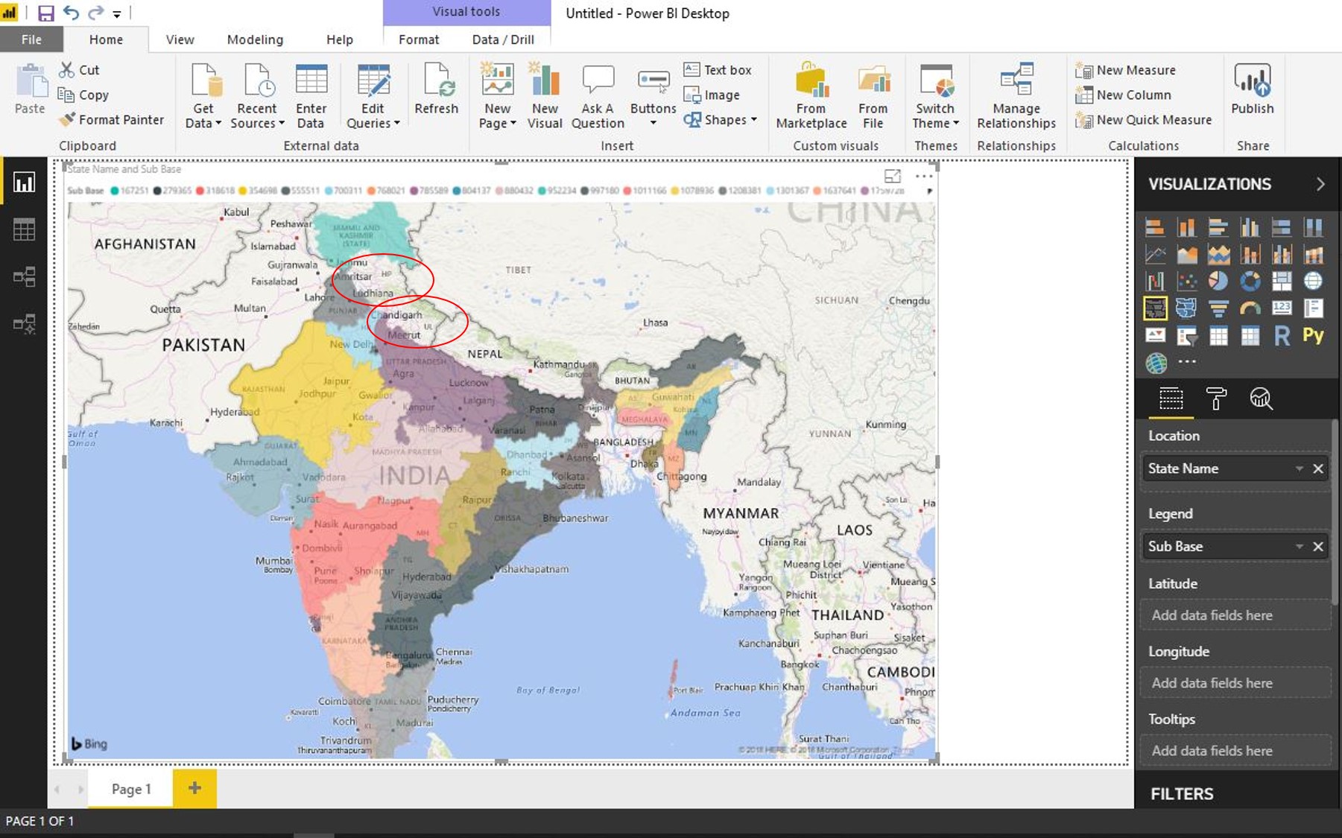Open State Name field dropdown arrow
The width and height of the screenshot is (1342, 838).
pyautogui.click(x=1299, y=469)
